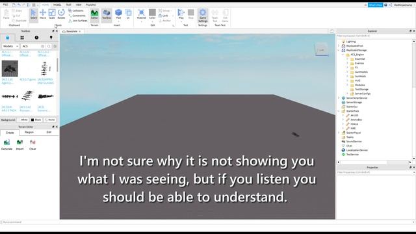This screenshot has height=234, width=416.
Task: Click the Play test button
Action: (x=181, y=14)
